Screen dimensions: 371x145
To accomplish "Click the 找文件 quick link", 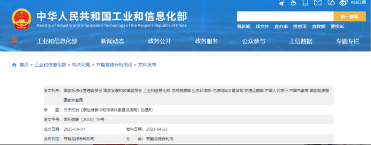I will (x=262, y=27).
